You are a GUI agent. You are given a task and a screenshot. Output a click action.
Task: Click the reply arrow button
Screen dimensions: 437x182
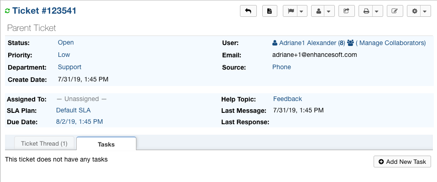coord(248,11)
